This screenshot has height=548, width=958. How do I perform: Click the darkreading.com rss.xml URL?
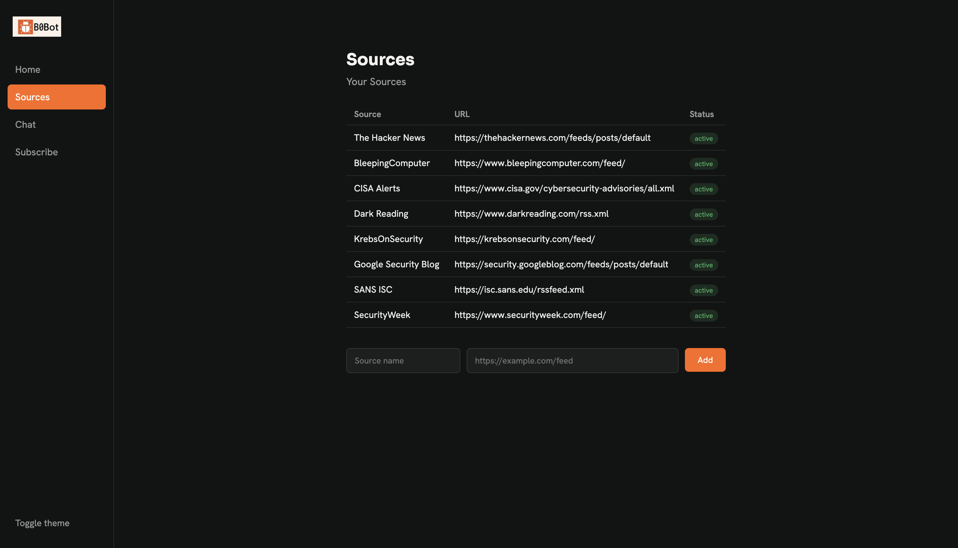click(531, 214)
